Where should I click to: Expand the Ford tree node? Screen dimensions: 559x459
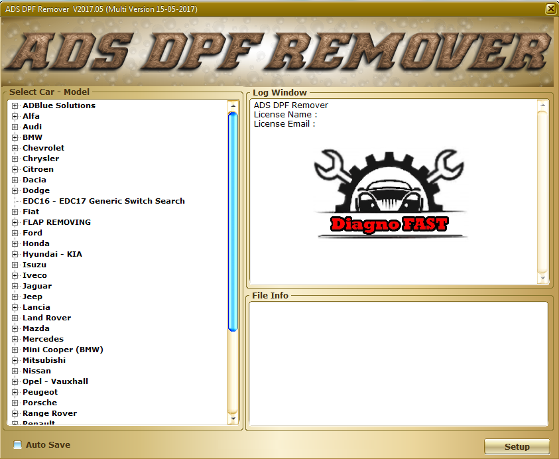point(15,233)
